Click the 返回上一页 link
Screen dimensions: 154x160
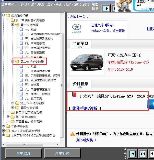78,16
